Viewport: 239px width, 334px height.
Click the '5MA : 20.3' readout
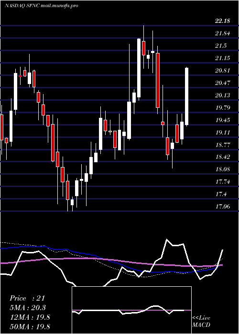click(28, 308)
